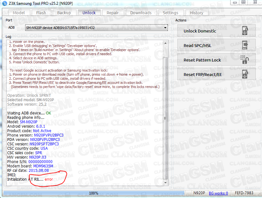
Task: Click the 'Model: SM-N920P' log line
Action: point(22,122)
